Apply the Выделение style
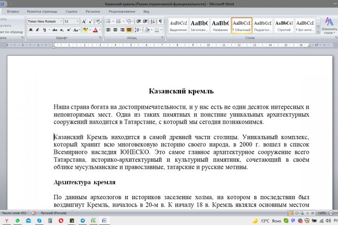The width and height of the screenshot is (338, 225). [x=178, y=25]
